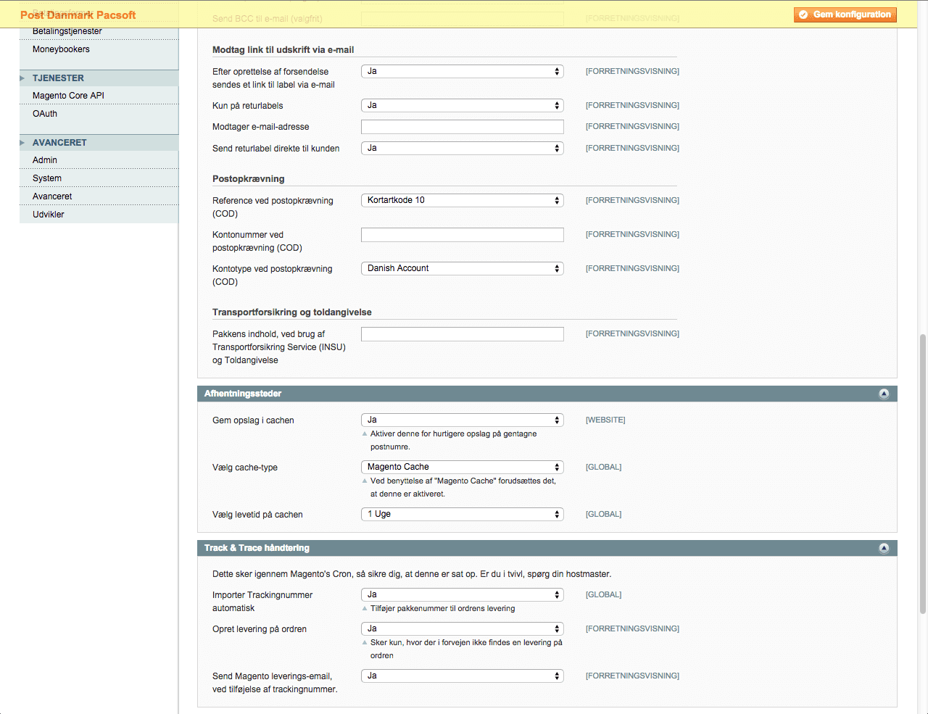
Task: Collapse the AVANCERET sidebar group arrow
Action: [x=22, y=143]
